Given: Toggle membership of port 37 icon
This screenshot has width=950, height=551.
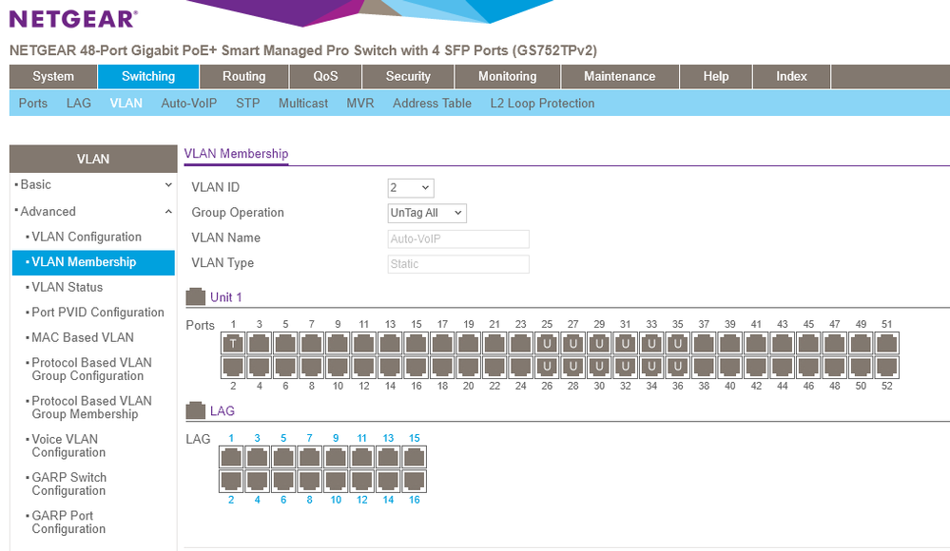Looking at the screenshot, I should pyautogui.click(x=704, y=343).
